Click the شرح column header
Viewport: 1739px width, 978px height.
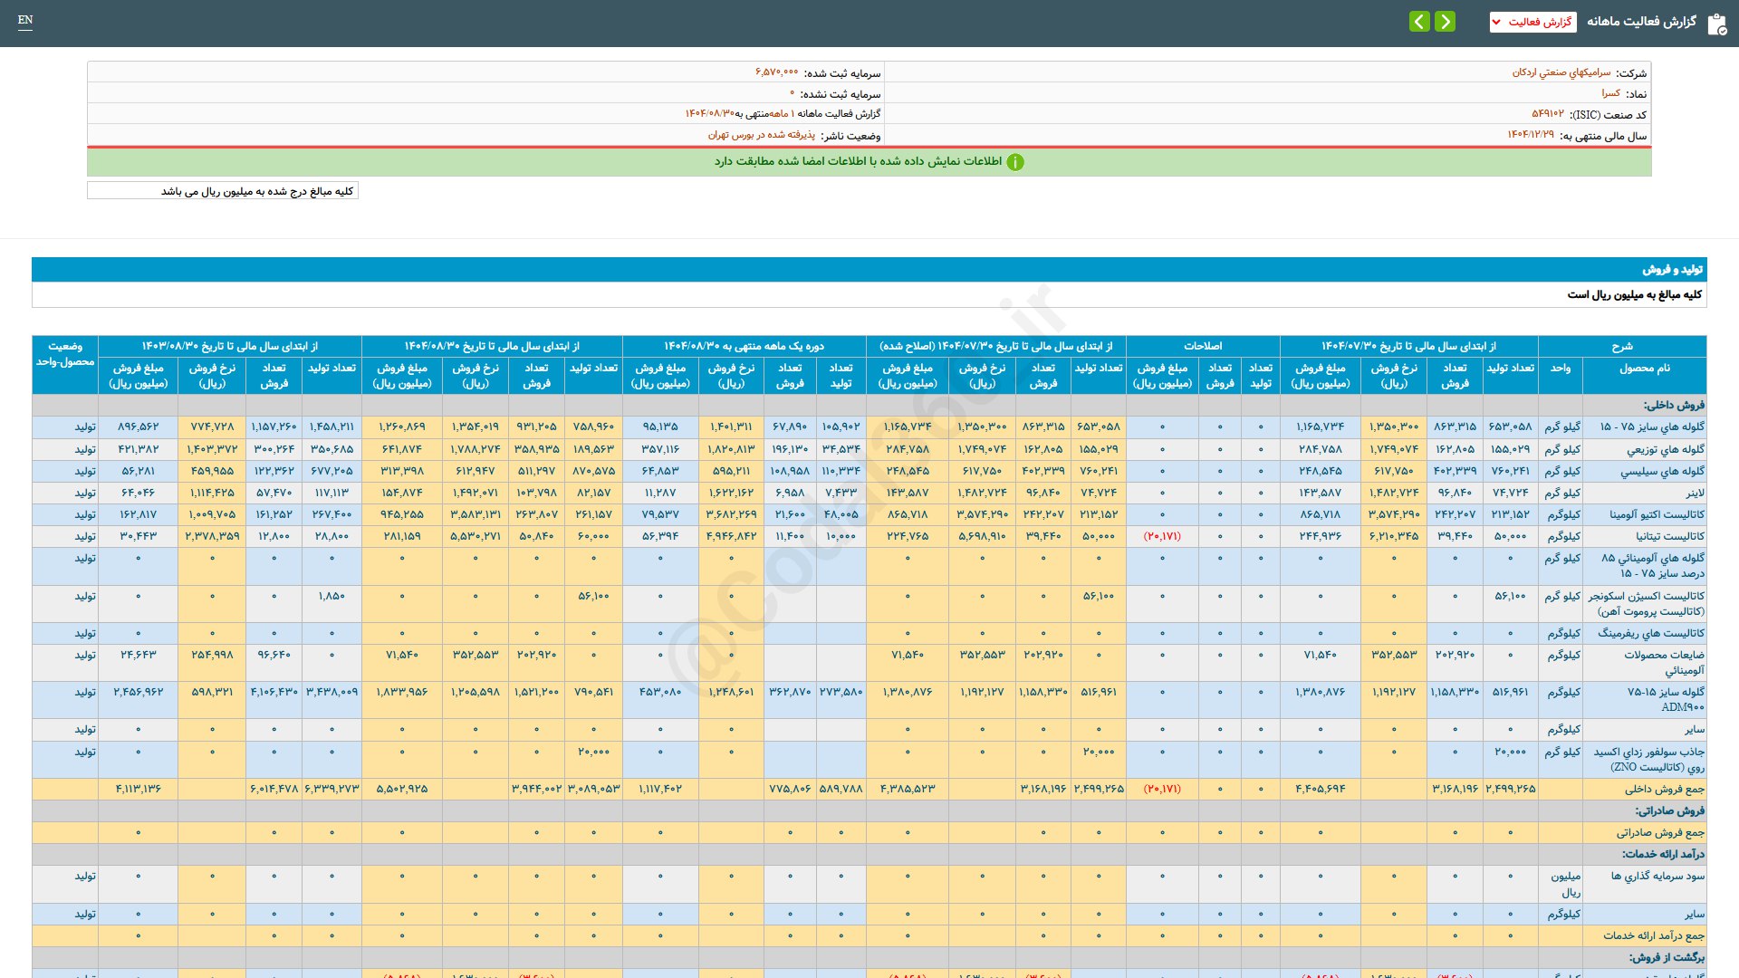pyautogui.click(x=1621, y=346)
